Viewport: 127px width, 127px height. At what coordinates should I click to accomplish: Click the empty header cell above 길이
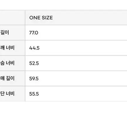coord(12,18)
